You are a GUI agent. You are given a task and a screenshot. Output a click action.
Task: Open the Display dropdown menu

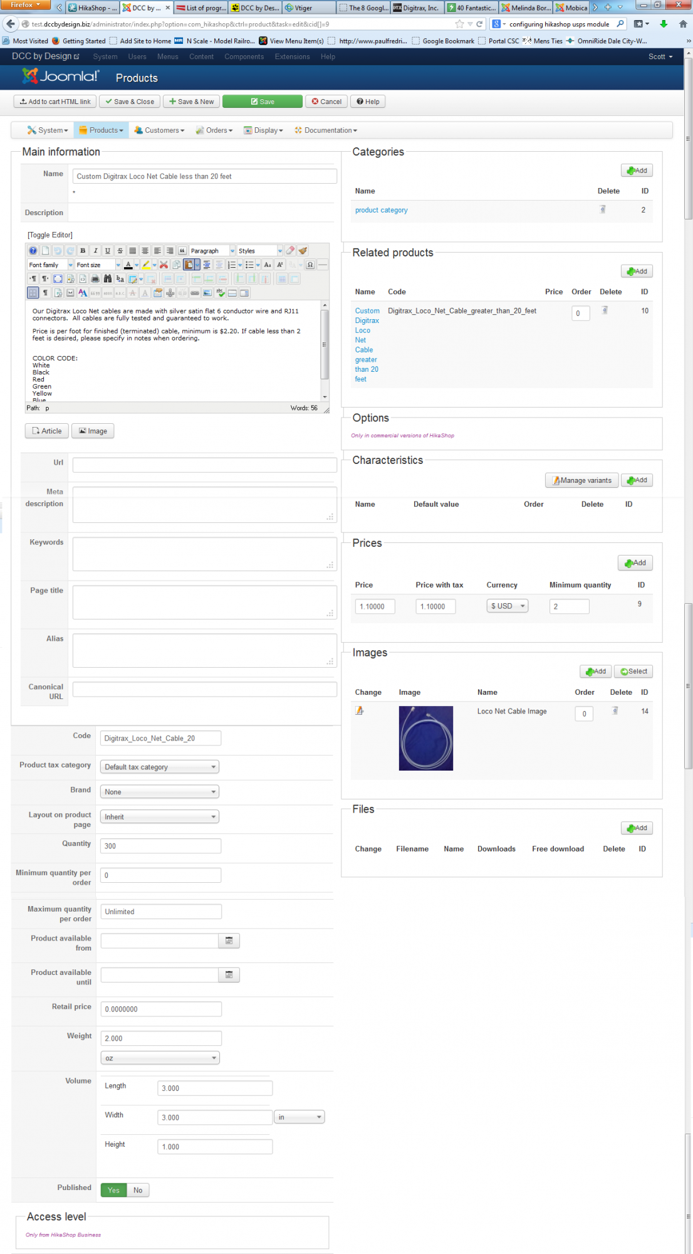click(263, 130)
